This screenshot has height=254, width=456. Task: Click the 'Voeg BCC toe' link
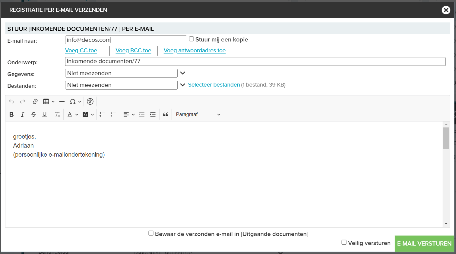point(133,50)
